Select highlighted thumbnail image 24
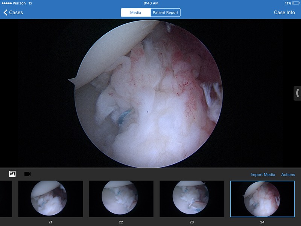The height and width of the screenshot is (226, 301). tap(262, 199)
